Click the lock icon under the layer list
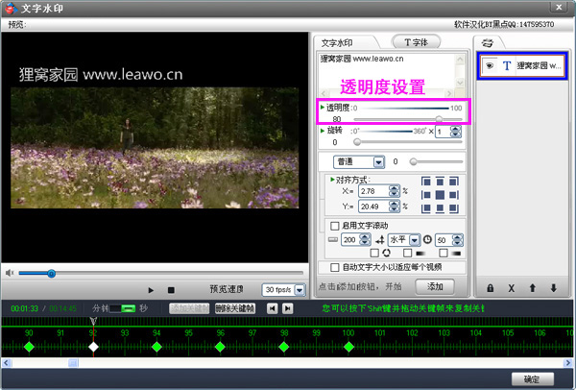Viewport: 576px width, 390px height. (x=490, y=287)
